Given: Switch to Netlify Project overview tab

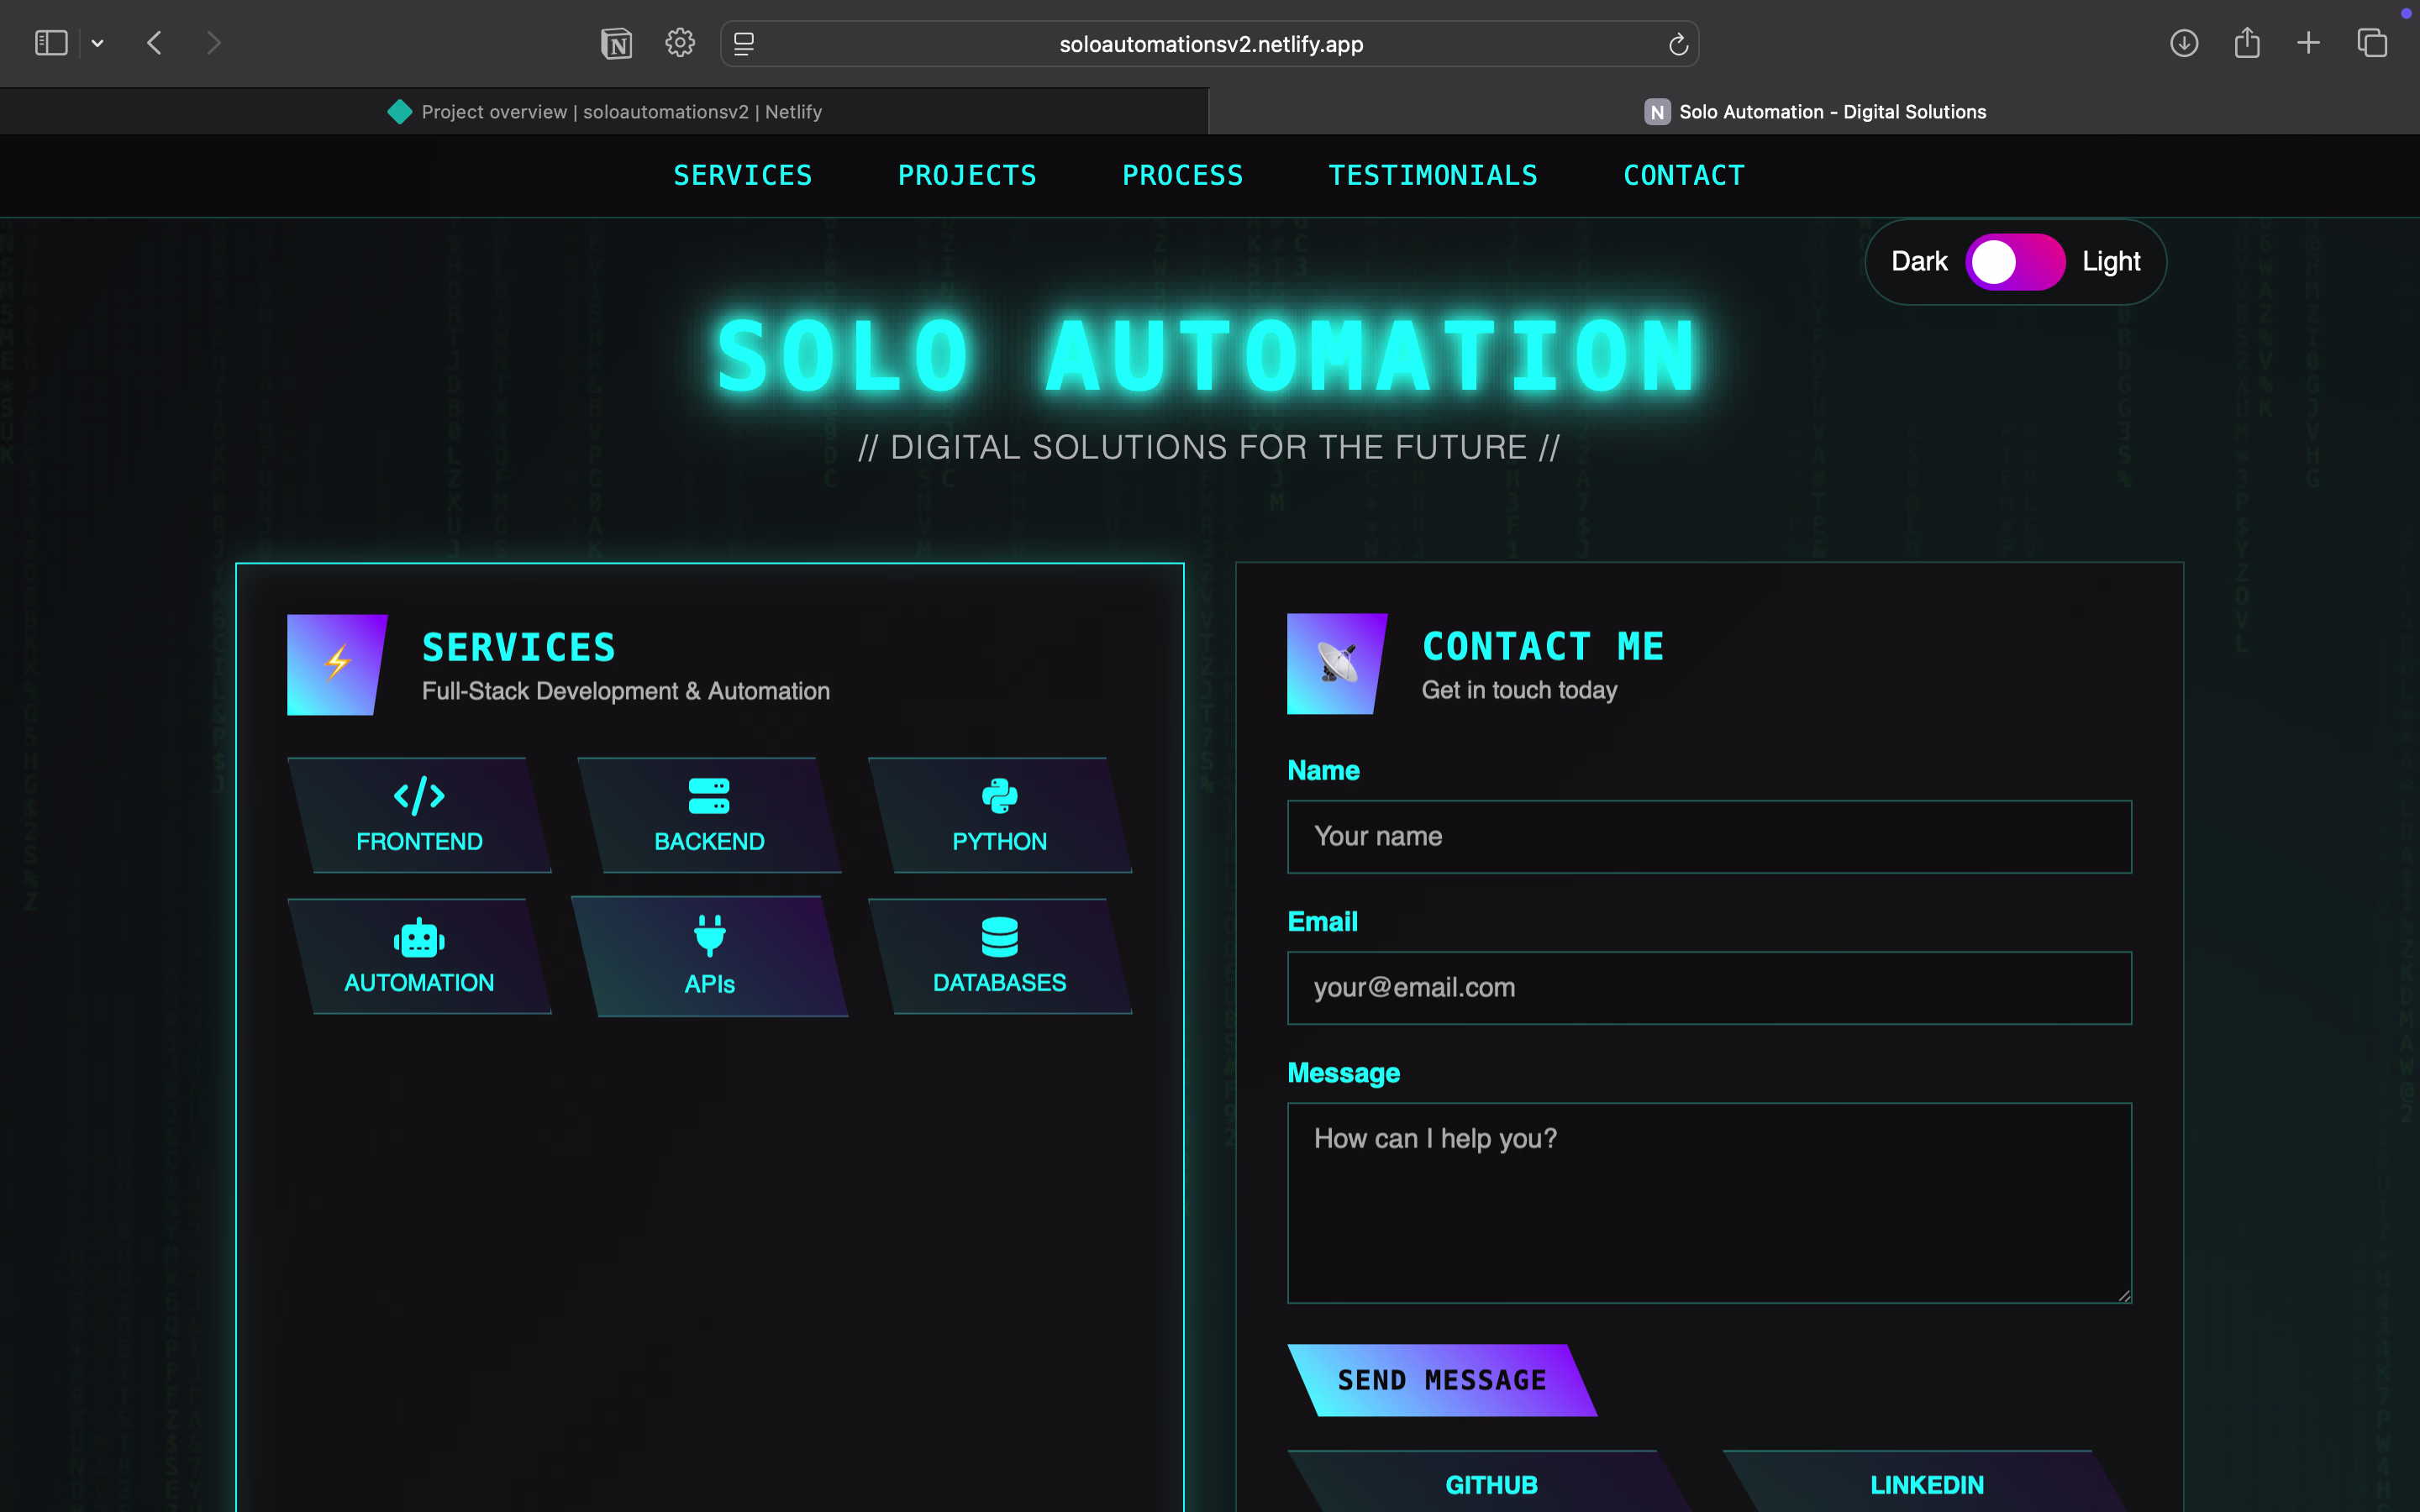Looking at the screenshot, I should (x=604, y=112).
